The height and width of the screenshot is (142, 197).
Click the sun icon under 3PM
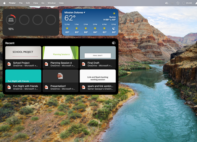coord(95,28)
